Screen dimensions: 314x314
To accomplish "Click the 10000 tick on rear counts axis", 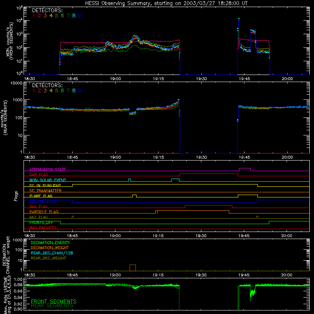I will 16,83.
